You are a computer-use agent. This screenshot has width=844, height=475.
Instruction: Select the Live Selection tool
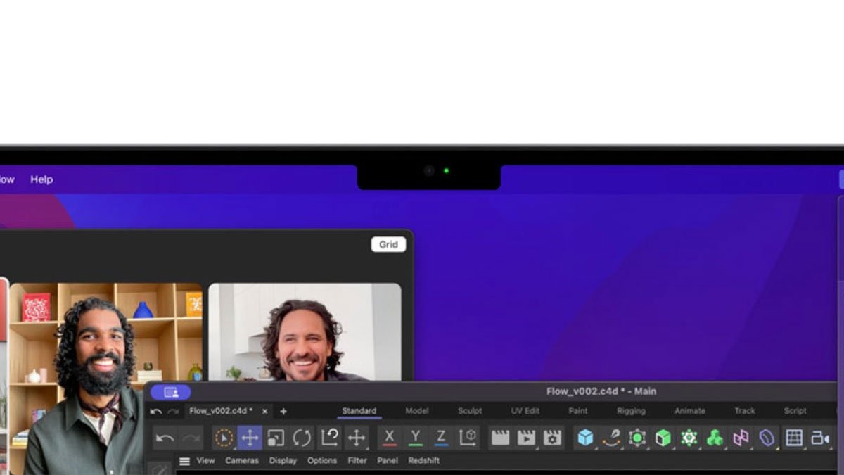(224, 438)
